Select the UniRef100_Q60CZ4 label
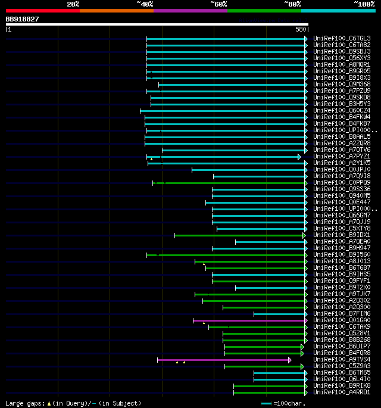Viewport: 381px width, 408px height. click(342, 110)
